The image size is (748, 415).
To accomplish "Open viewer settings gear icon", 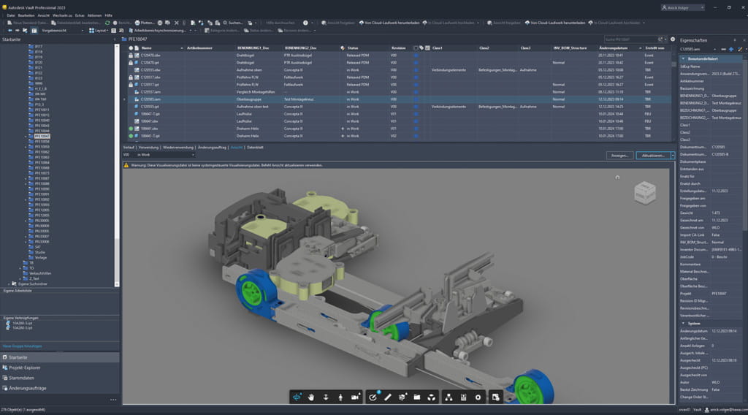I will tap(478, 397).
